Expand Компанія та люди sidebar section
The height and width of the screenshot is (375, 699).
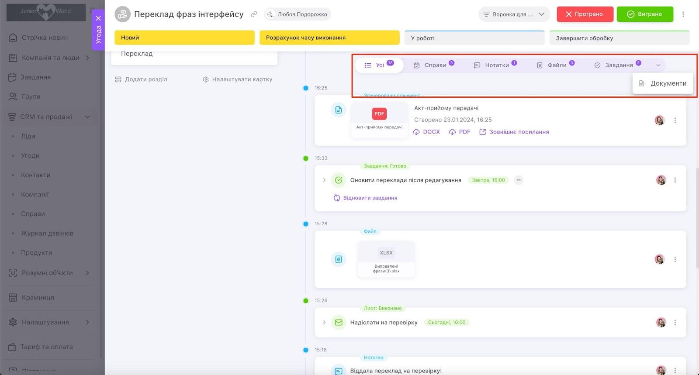(87, 58)
